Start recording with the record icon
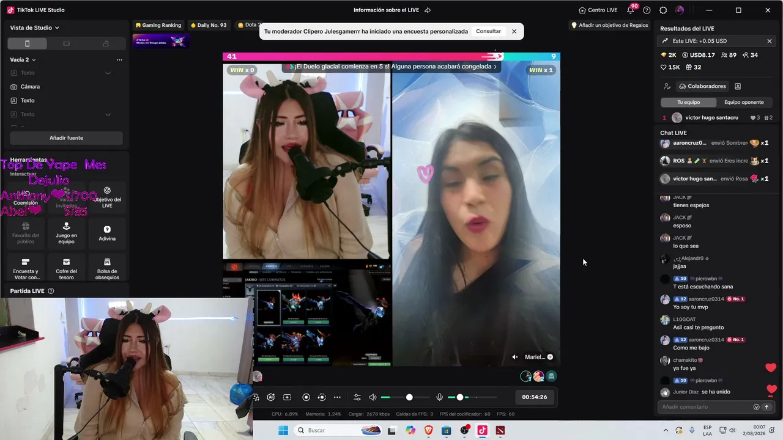The height and width of the screenshot is (440, 783). (x=306, y=397)
